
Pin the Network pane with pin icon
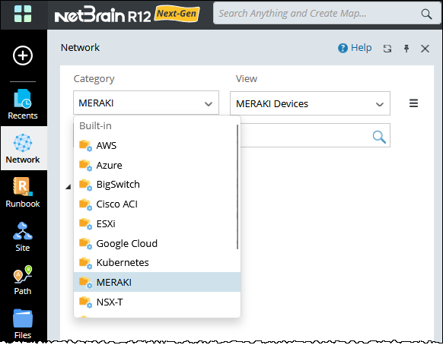(406, 49)
